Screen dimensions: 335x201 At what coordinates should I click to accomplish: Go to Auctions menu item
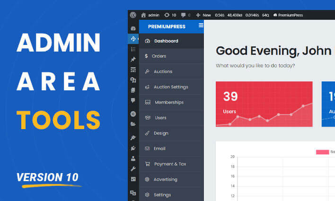[x=163, y=71]
